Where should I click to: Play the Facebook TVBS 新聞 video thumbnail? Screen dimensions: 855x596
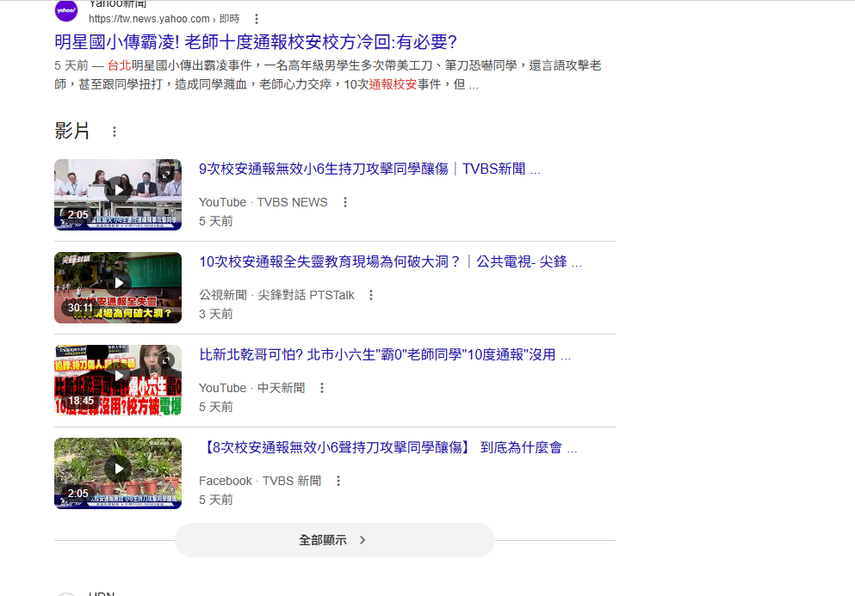[x=118, y=473]
